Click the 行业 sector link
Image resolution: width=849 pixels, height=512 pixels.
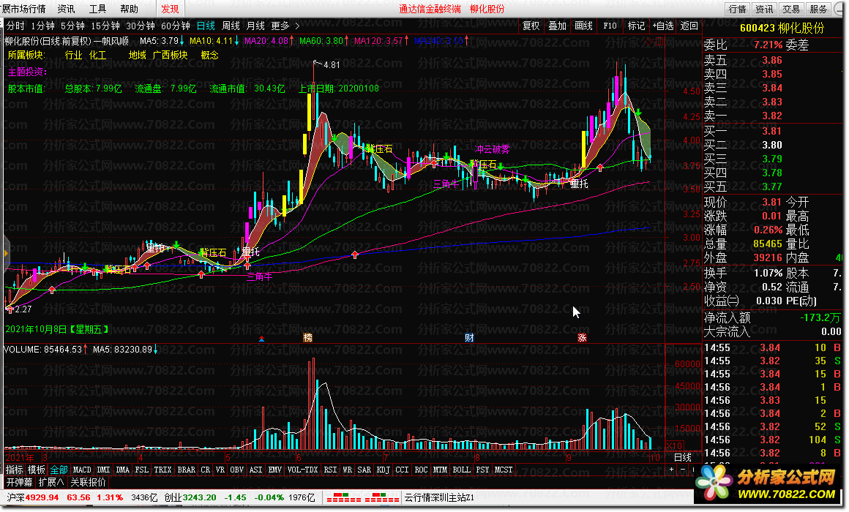click(x=73, y=55)
